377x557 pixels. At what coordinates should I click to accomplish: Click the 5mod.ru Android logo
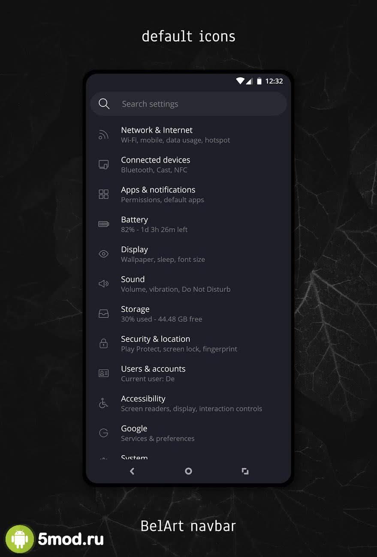[20, 539]
